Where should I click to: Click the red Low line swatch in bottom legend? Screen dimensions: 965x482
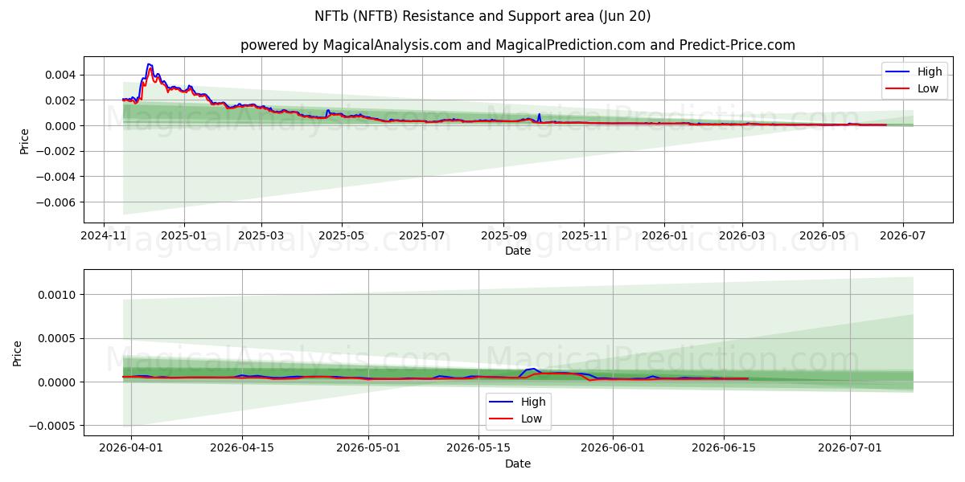(501, 419)
